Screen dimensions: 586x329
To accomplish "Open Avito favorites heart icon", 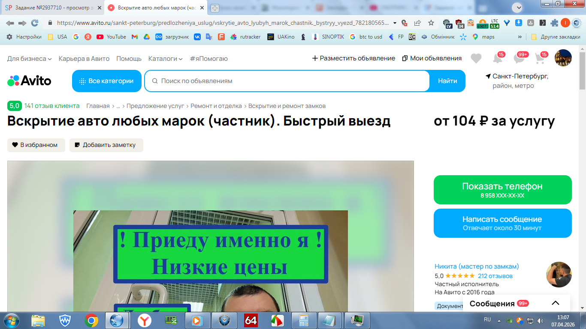I will pyautogui.click(x=476, y=58).
